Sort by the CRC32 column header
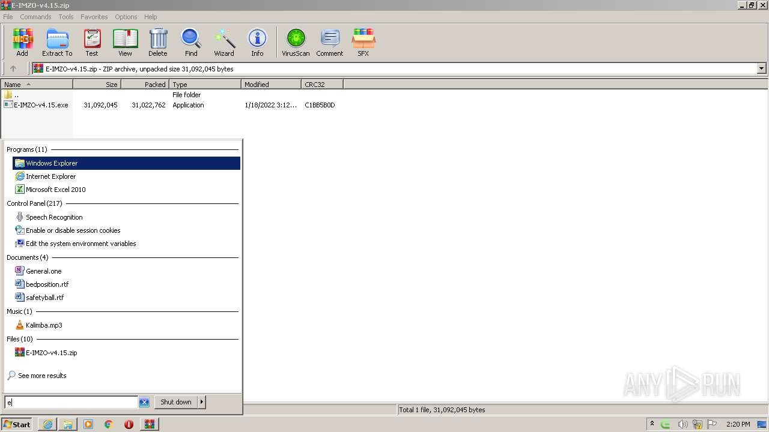This screenshot has width=769, height=432. click(x=322, y=85)
